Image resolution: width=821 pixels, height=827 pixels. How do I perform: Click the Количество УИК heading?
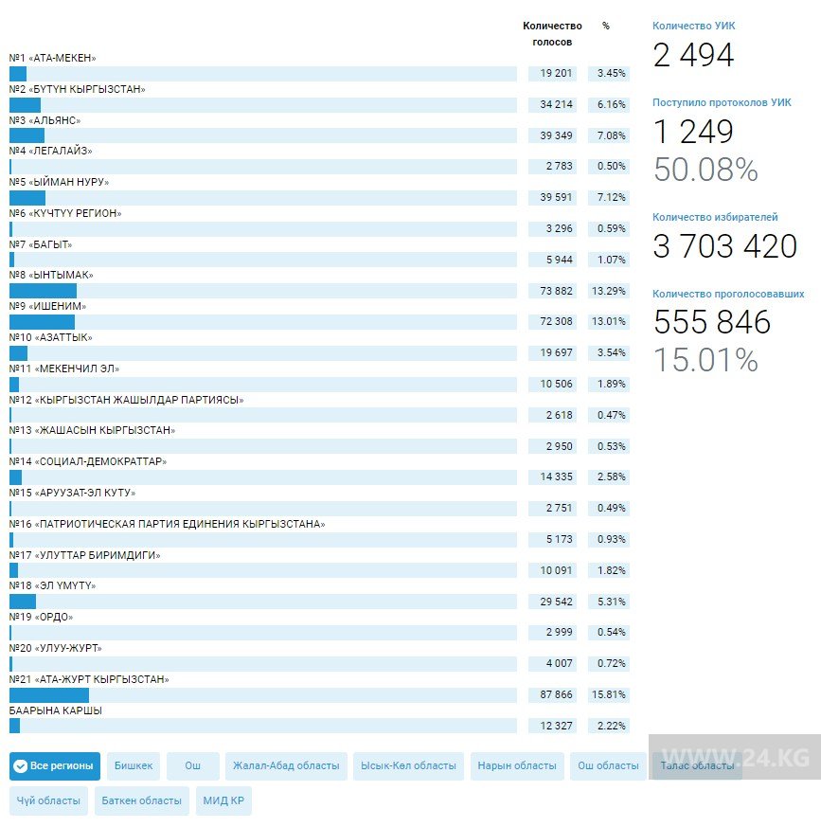[x=693, y=27]
